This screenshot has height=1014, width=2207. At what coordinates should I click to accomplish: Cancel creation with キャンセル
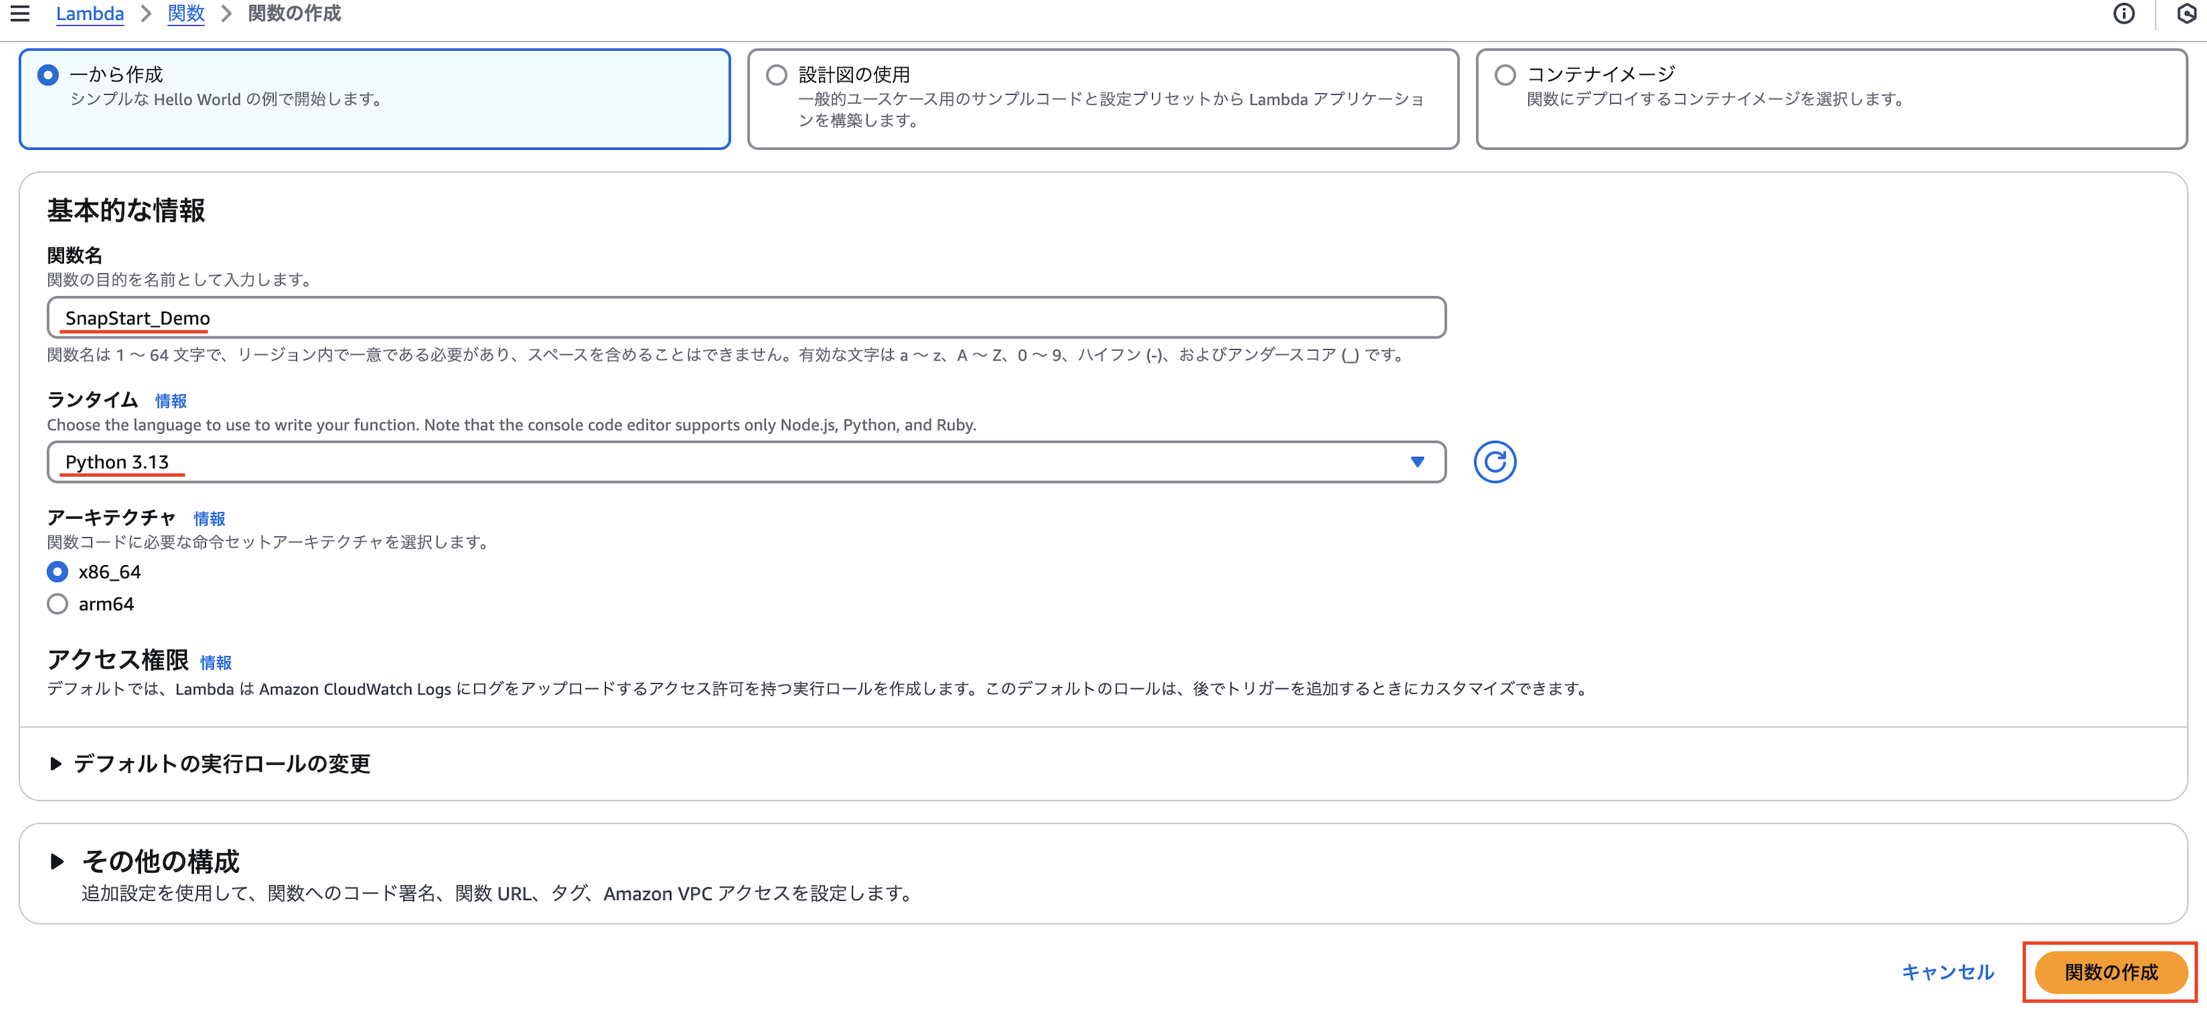point(1948,972)
